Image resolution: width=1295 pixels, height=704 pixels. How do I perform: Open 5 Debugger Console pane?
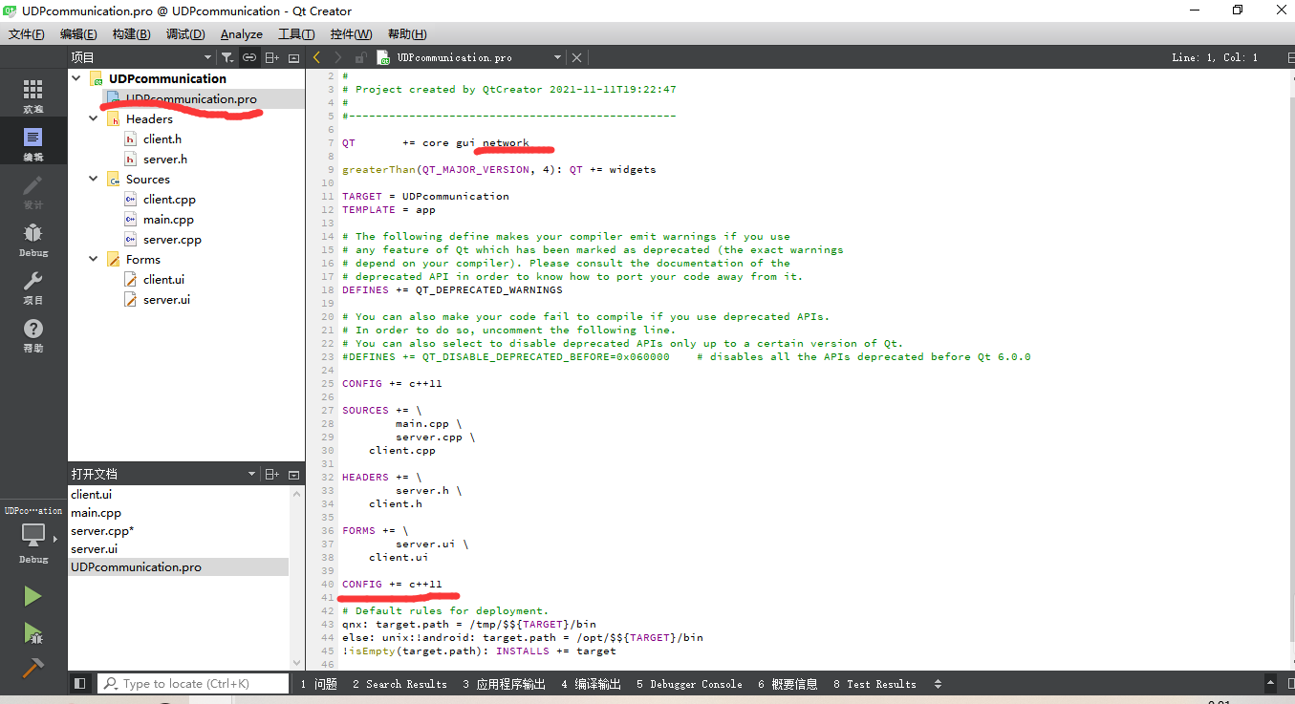click(x=689, y=684)
